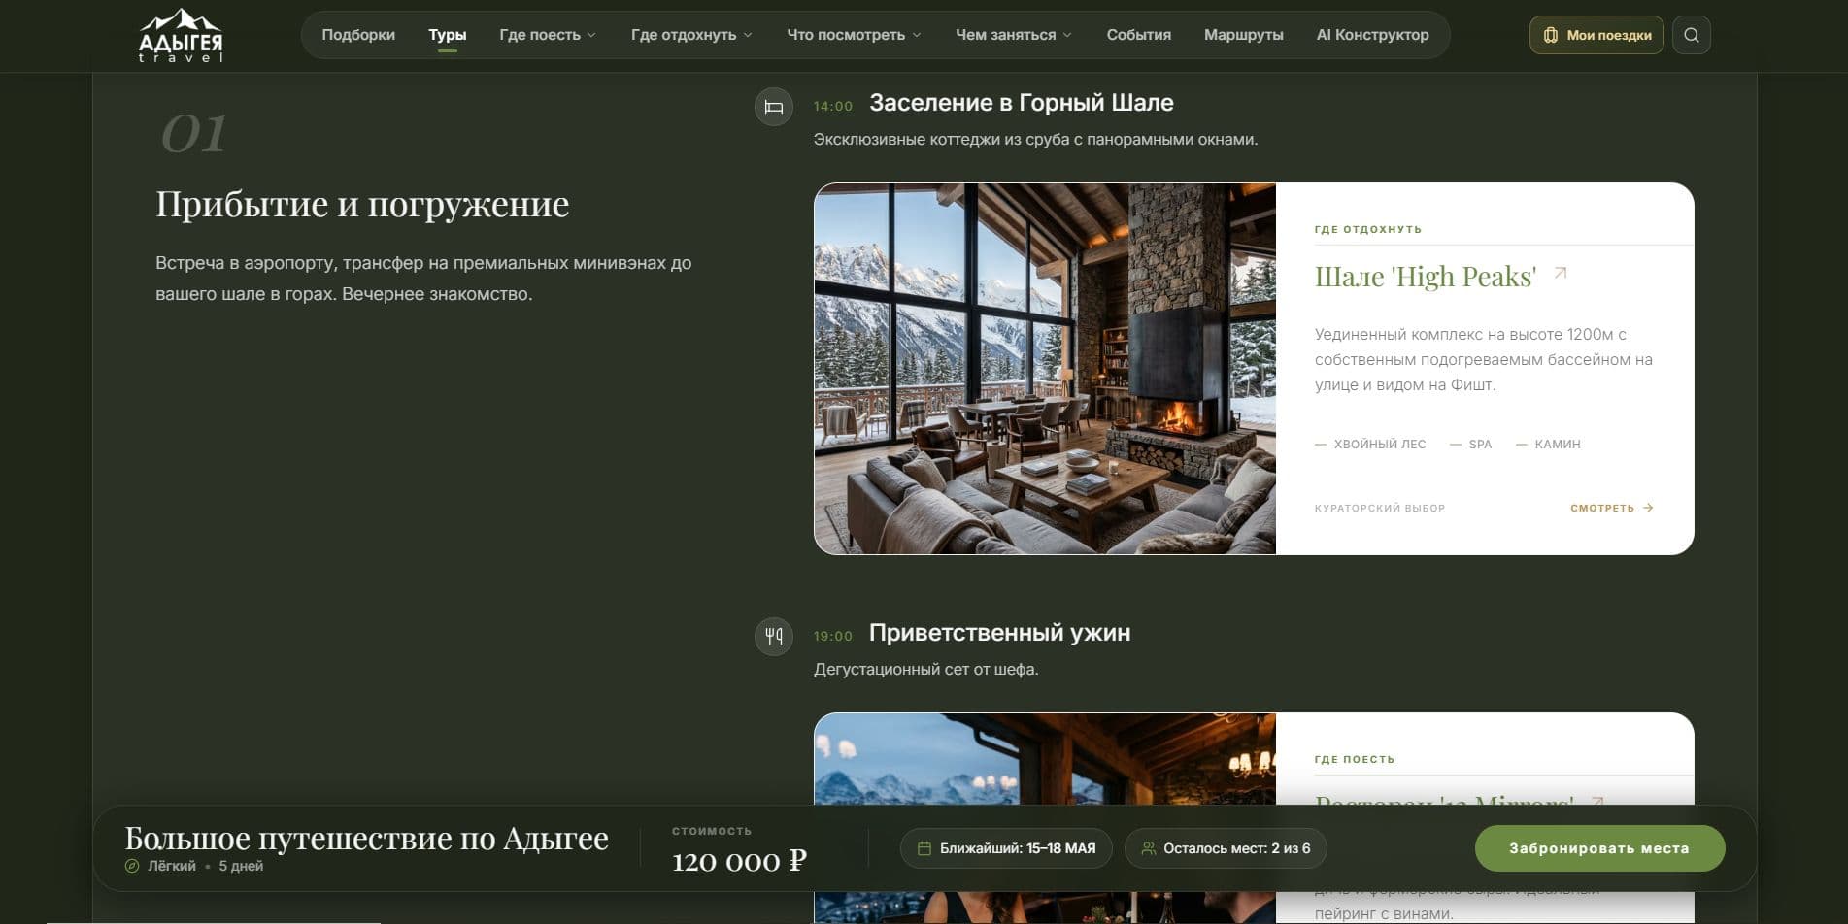Click ГДЕ ОТДОХНУТЬ card category label
Screen dimensions: 1848x924
pyautogui.click(x=1367, y=230)
